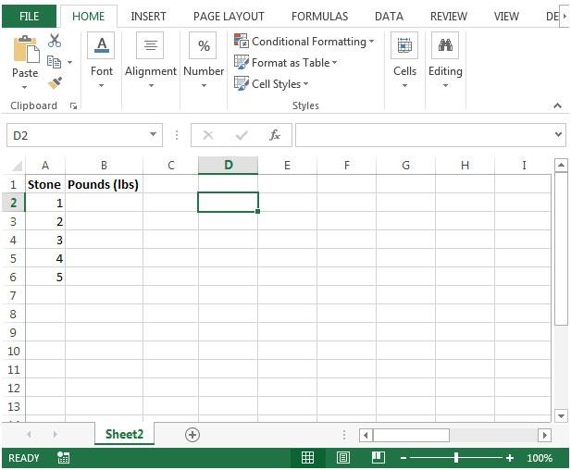Expand the Paste dropdown arrow
571x470 pixels.
(24, 87)
